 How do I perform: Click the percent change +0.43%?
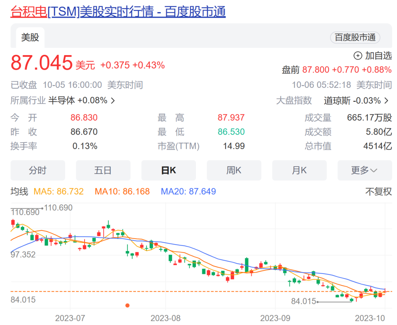(149, 65)
